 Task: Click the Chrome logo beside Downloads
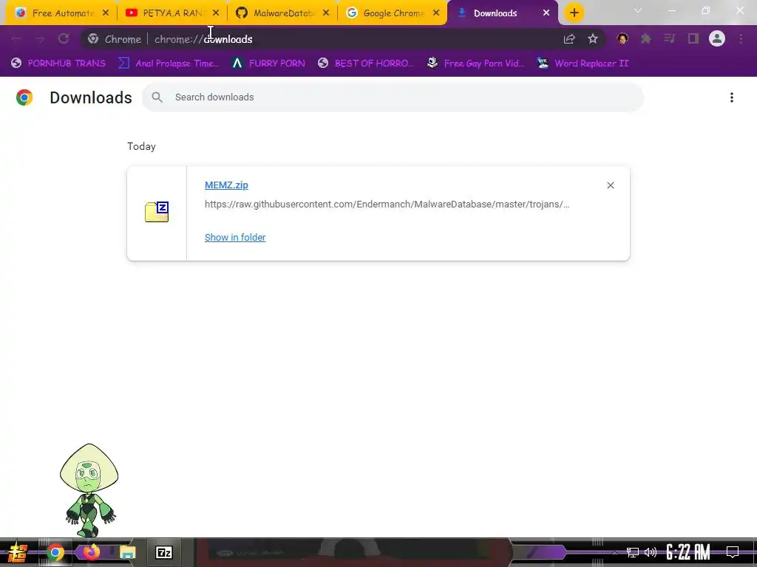click(x=24, y=97)
